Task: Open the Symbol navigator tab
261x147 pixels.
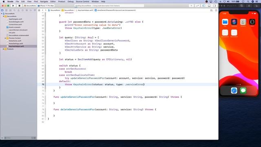Action: (10, 10)
